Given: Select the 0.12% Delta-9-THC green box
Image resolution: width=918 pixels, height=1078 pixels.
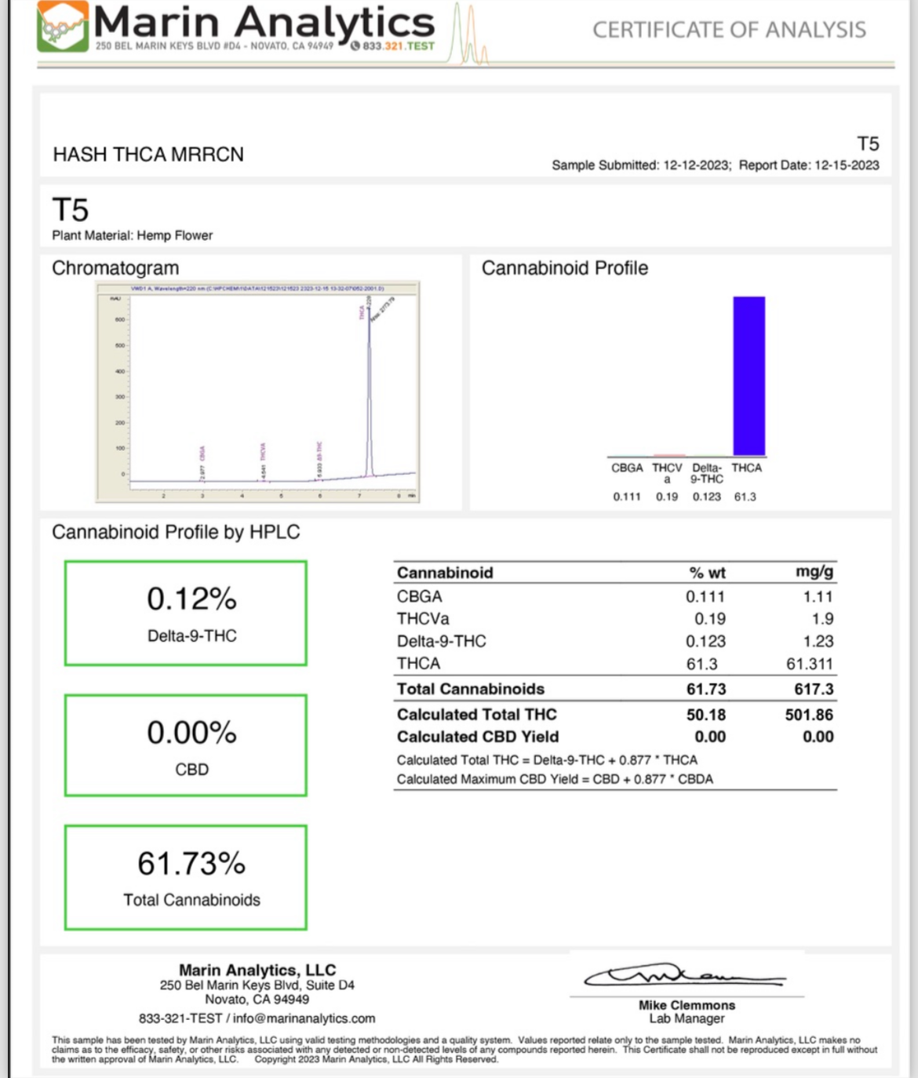Looking at the screenshot, I should (x=186, y=614).
